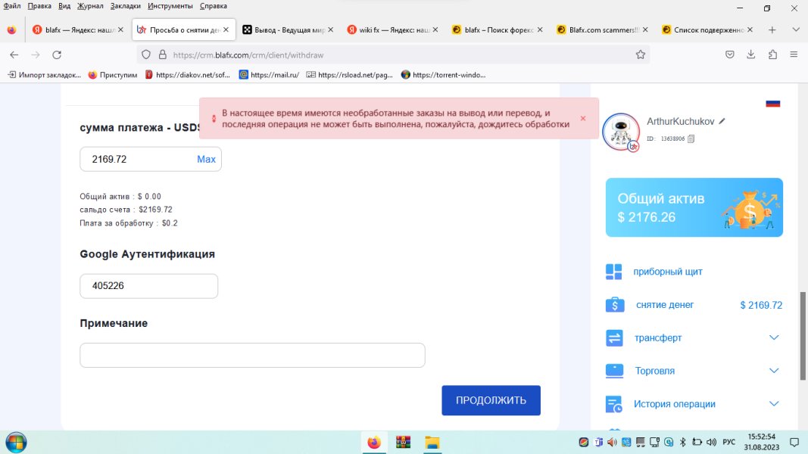
Task: Open the extensions puzzle icon
Action: [x=772, y=54]
